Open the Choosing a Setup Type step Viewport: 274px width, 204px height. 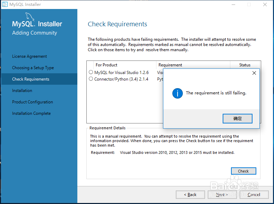33,68
